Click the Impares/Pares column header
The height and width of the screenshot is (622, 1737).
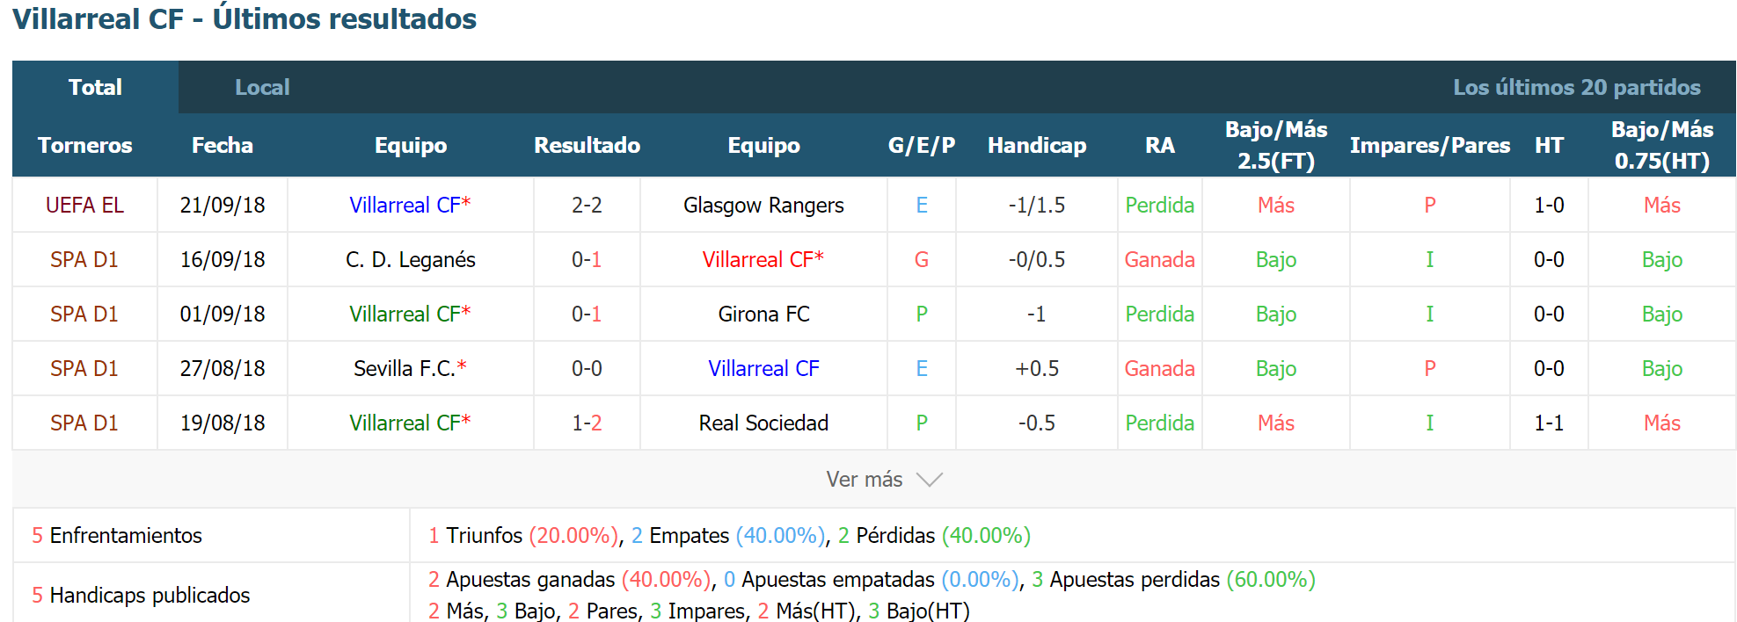(1430, 145)
